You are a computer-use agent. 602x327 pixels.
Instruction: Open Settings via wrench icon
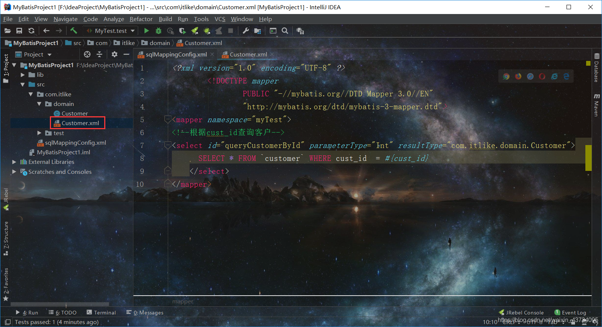246,31
